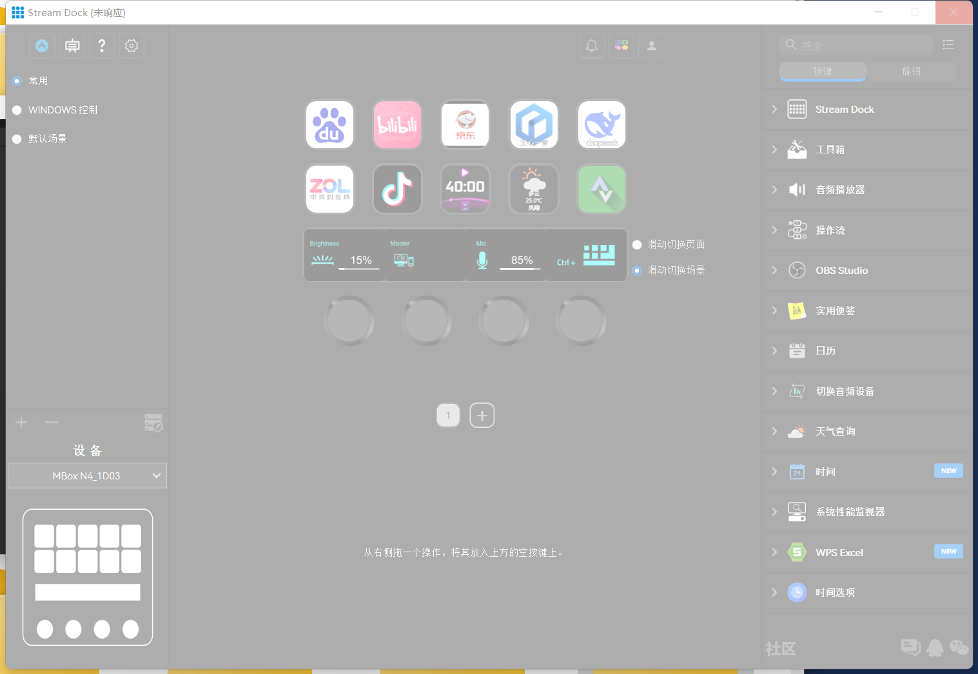Screen dimensions: 978x674
Task: Select the 默认场景 radio button
Action: (17, 139)
